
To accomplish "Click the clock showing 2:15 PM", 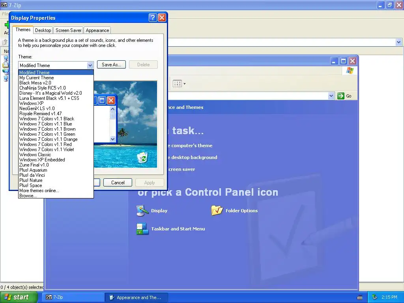I will [x=389, y=297].
